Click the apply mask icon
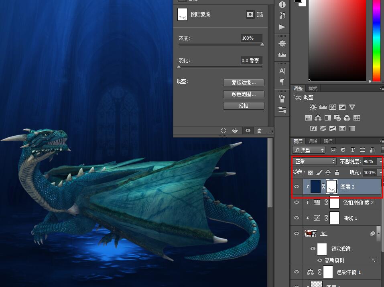 tap(235, 130)
